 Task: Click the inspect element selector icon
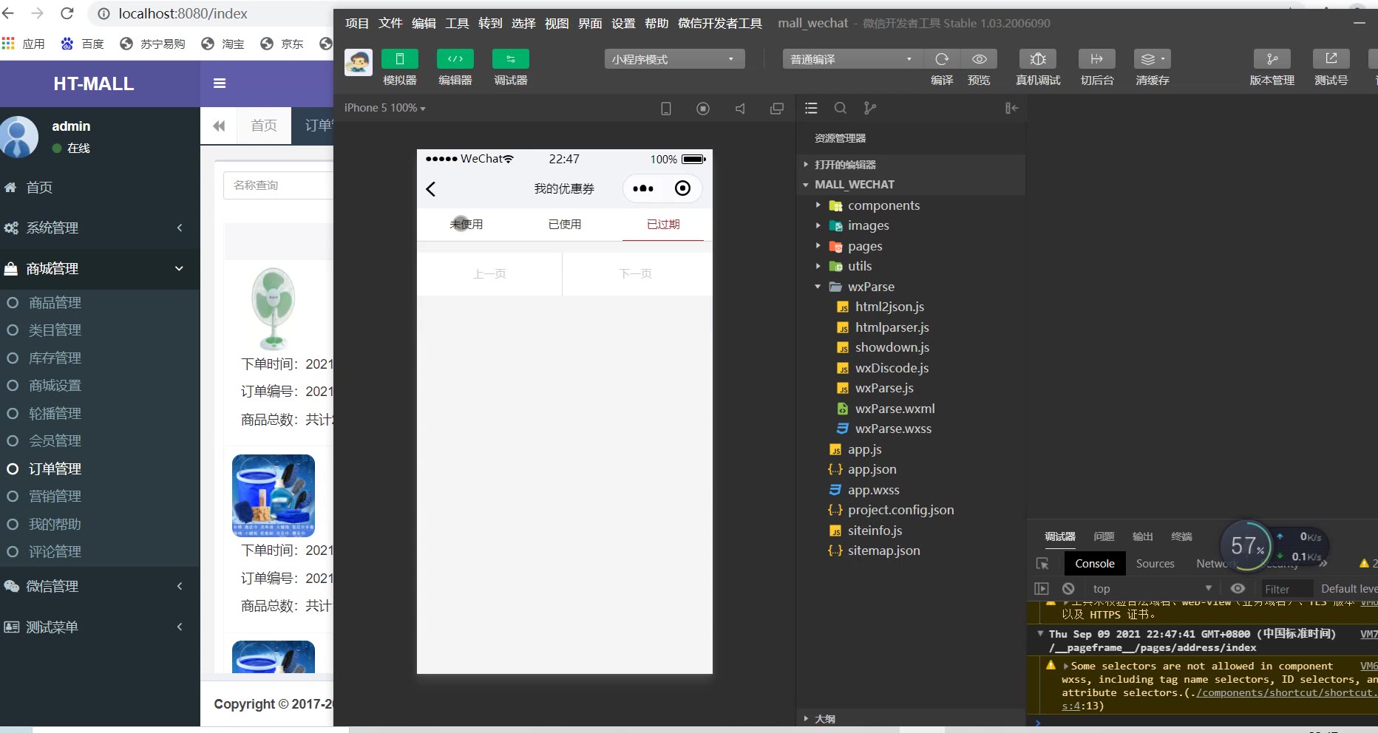(1042, 564)
